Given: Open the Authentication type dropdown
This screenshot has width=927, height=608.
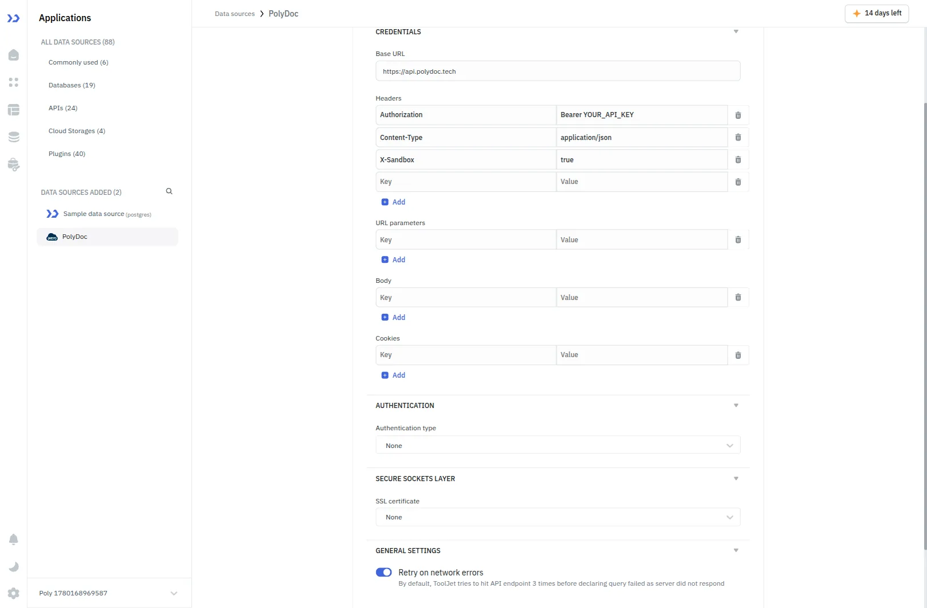Looking at the screenshot, I should (558, 445).
